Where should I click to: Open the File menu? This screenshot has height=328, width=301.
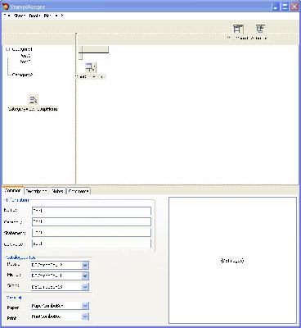click(7, 16)
